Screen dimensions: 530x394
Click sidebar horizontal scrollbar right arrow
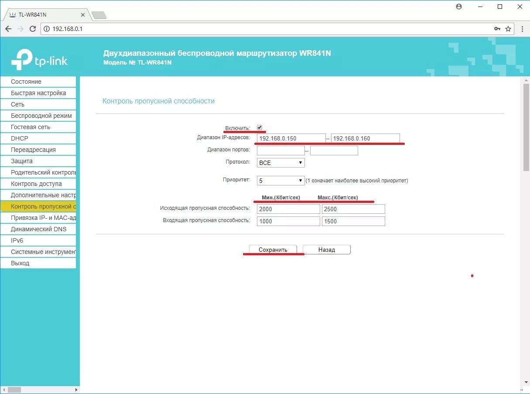pyautogui.click(x=76, y=390)
